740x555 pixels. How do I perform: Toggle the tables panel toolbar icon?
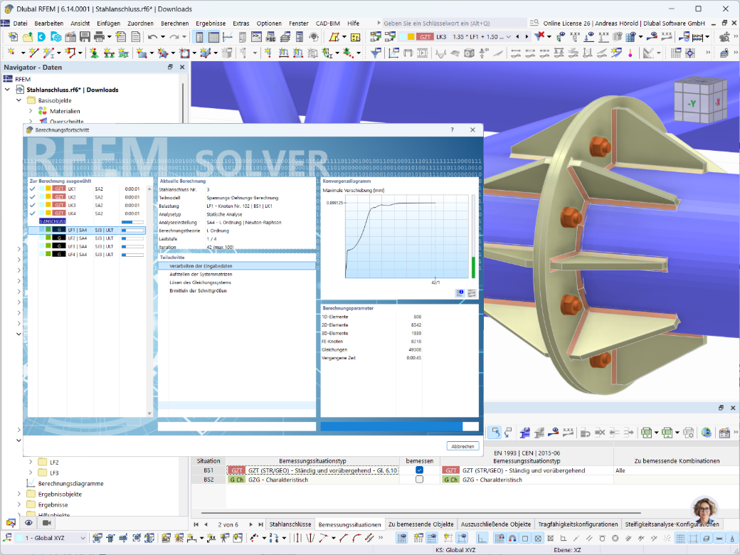(x=213, y=37)
